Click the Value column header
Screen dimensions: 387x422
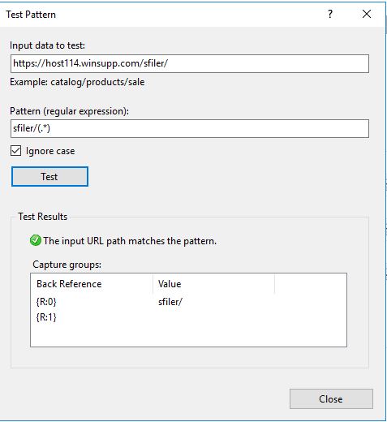click(x=213, y=284)
